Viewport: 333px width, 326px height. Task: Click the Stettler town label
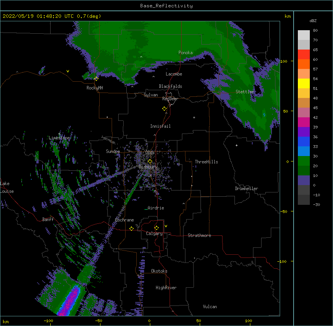[245, 91]
